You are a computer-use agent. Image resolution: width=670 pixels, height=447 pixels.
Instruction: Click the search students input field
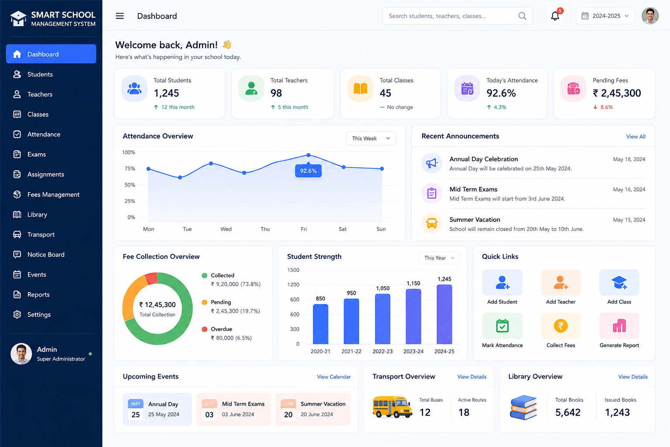point(458,16)
